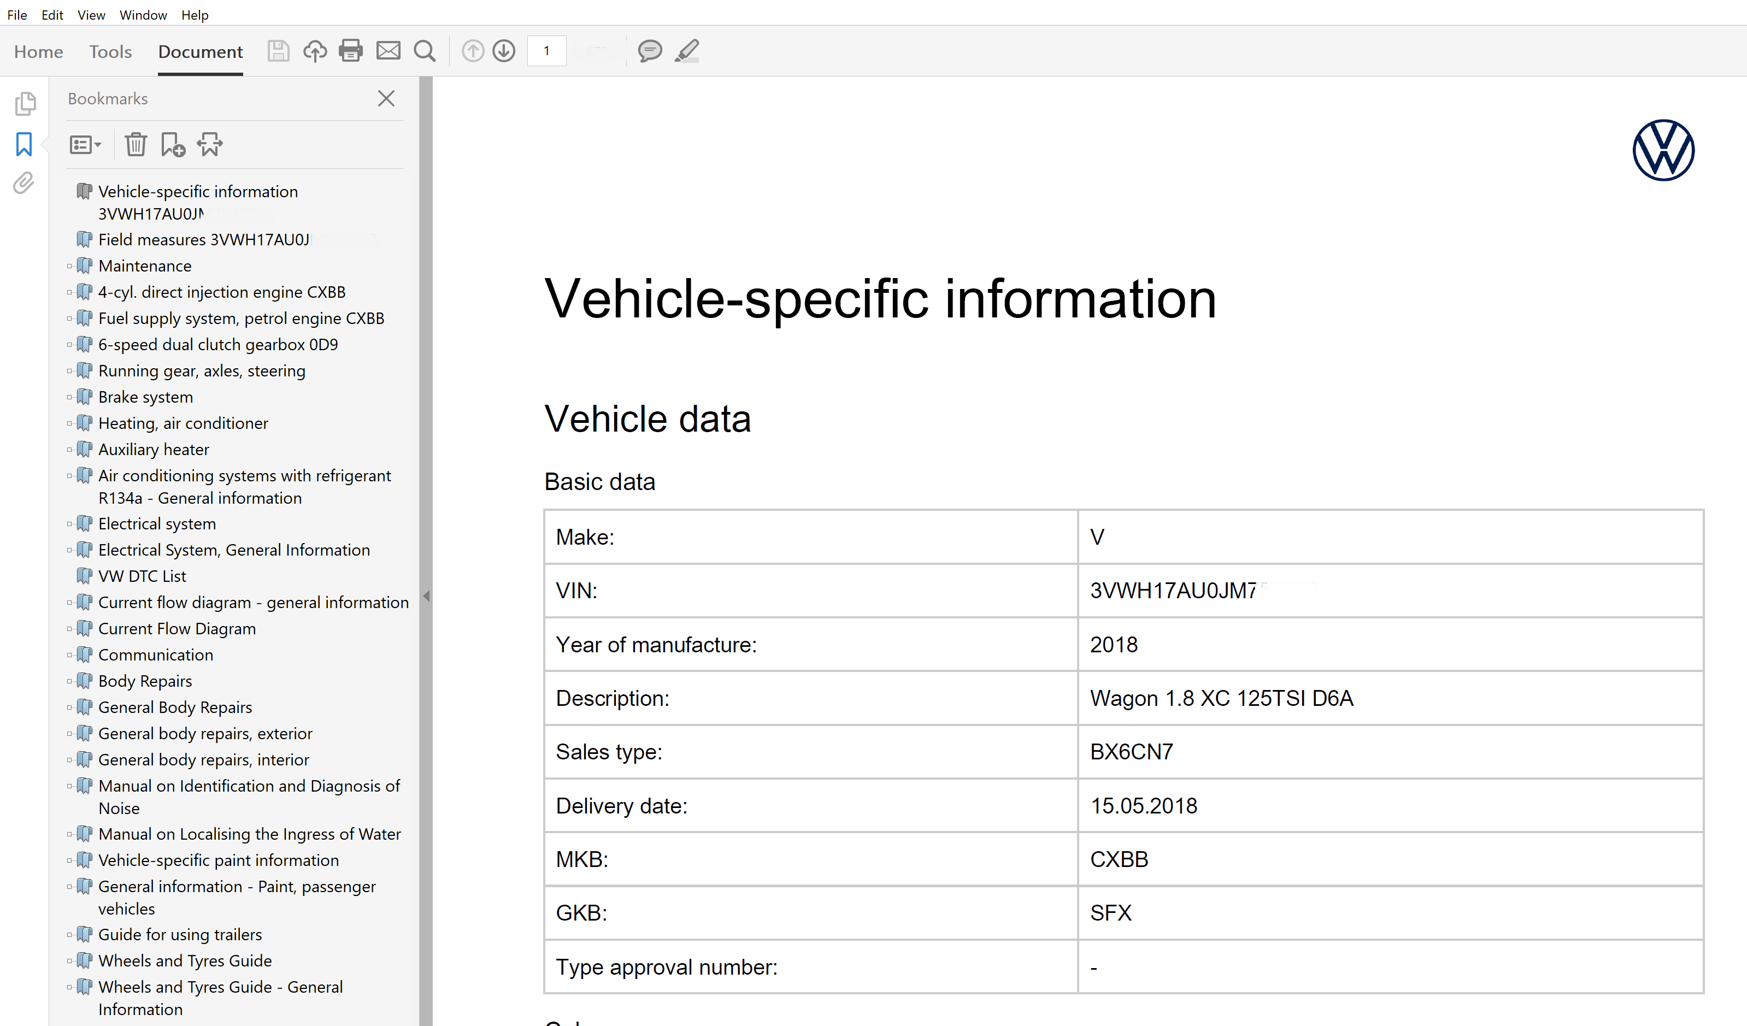Go to next page arrow
1747x1026 pixels.
504,51
